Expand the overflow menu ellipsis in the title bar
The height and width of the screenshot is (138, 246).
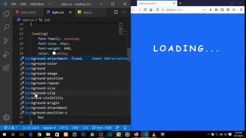(x=50, y=4)
